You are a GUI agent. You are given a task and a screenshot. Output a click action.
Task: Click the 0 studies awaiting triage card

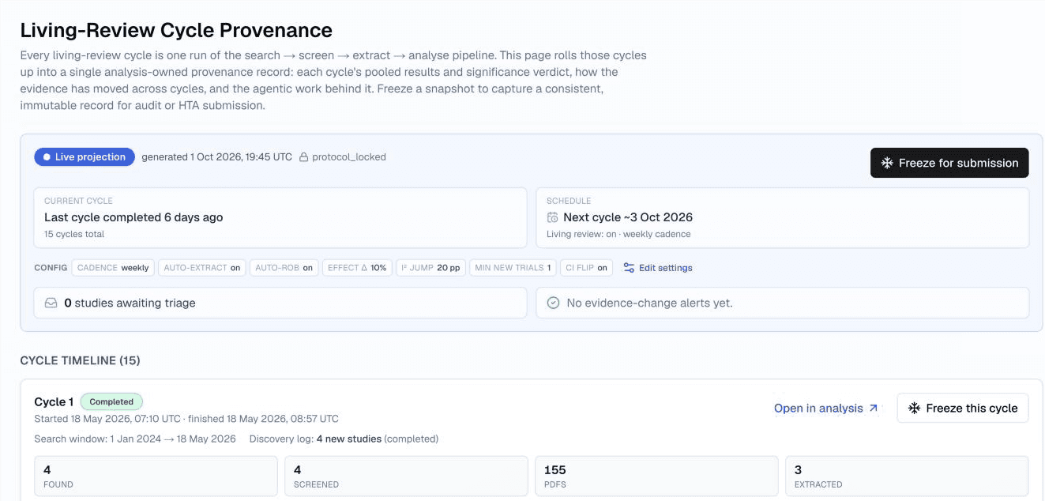(280, 303)
